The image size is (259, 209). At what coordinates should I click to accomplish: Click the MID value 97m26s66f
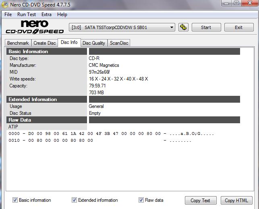[x=99, y=72]
